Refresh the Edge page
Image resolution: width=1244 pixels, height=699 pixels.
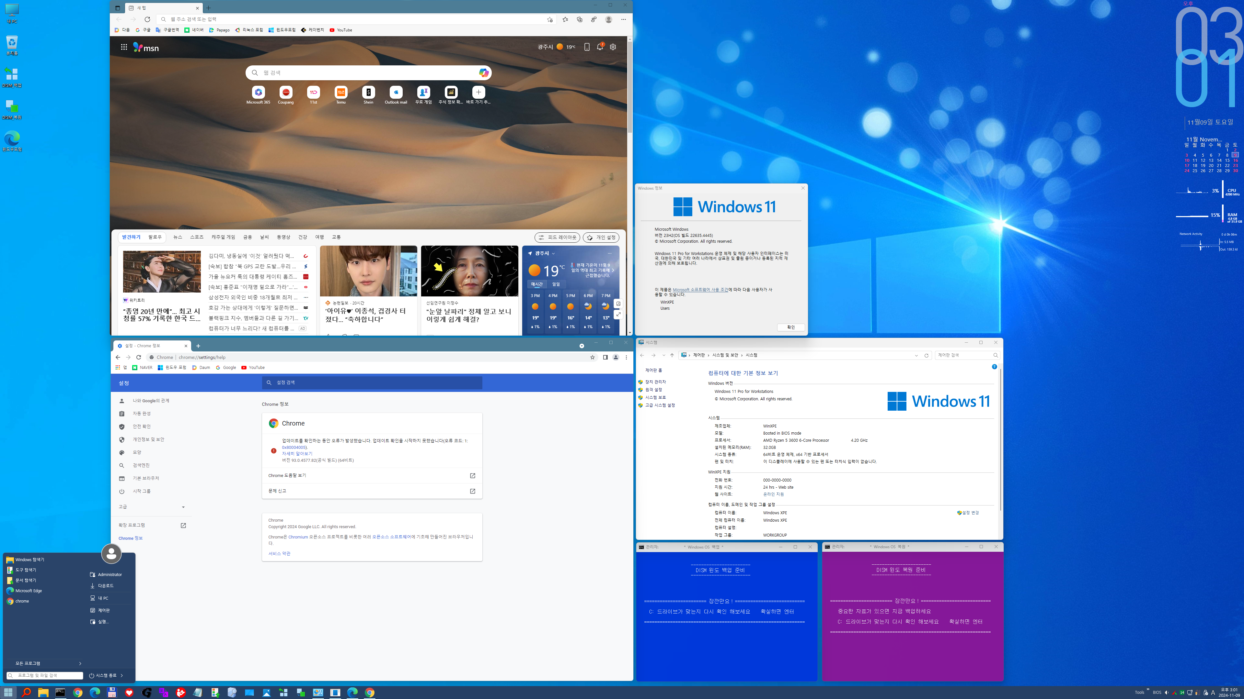pos(147,19)
